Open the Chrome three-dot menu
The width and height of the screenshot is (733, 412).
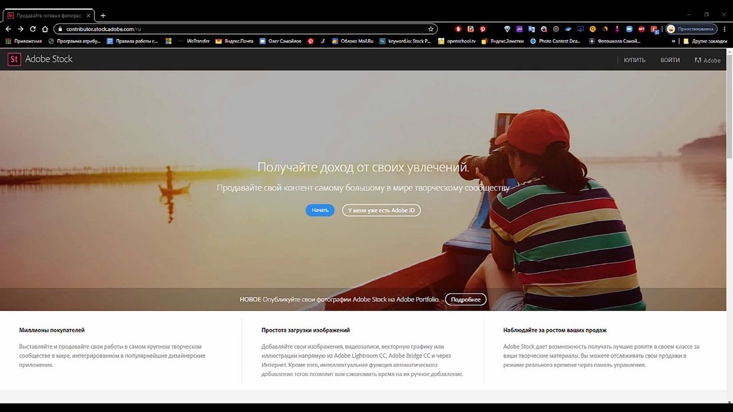(724, 29)
